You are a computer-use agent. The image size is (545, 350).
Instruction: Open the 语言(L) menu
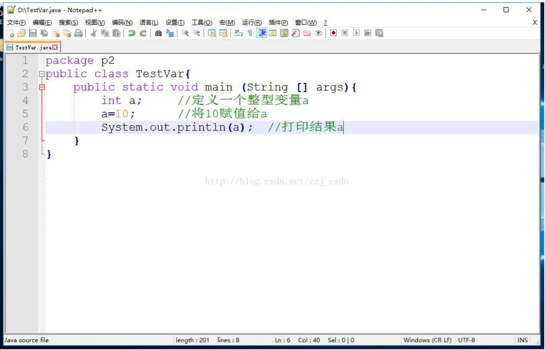click(x=149, y=23)
